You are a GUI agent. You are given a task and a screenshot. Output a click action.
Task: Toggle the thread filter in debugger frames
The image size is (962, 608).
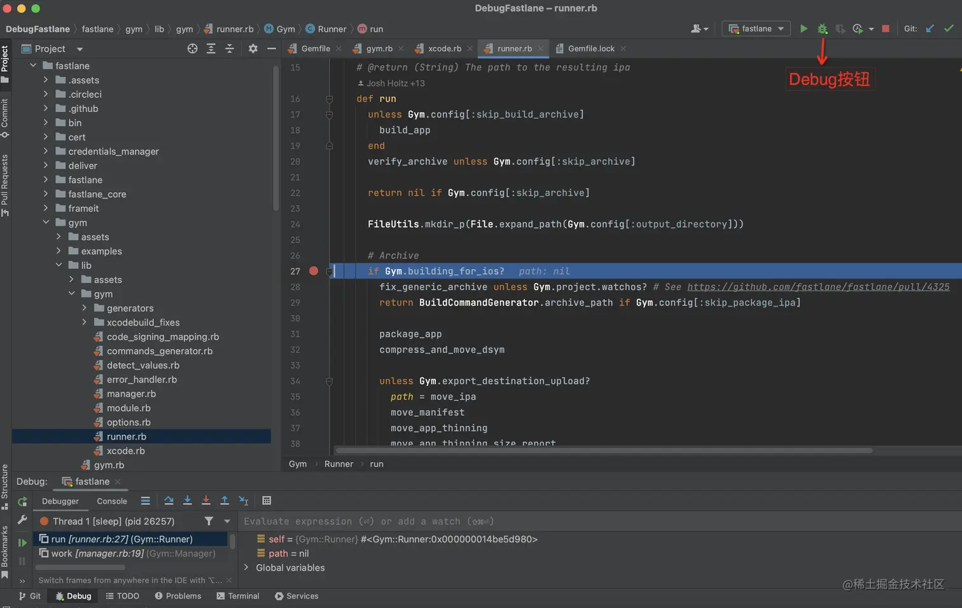pos(208,521)
